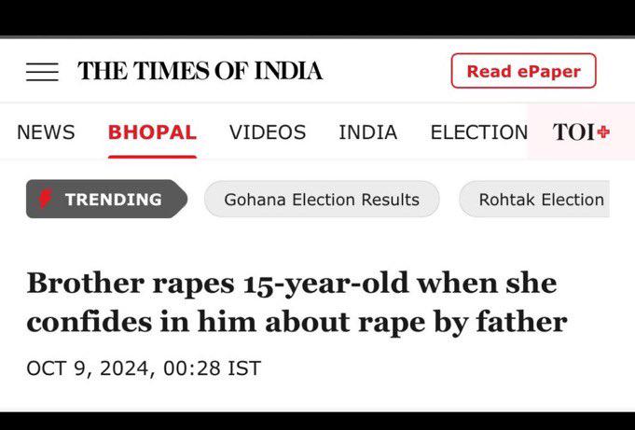The image size is (635, 430).
Task: Click the red underline beneath BHOPAL
Action: click(x=152, y=156)
